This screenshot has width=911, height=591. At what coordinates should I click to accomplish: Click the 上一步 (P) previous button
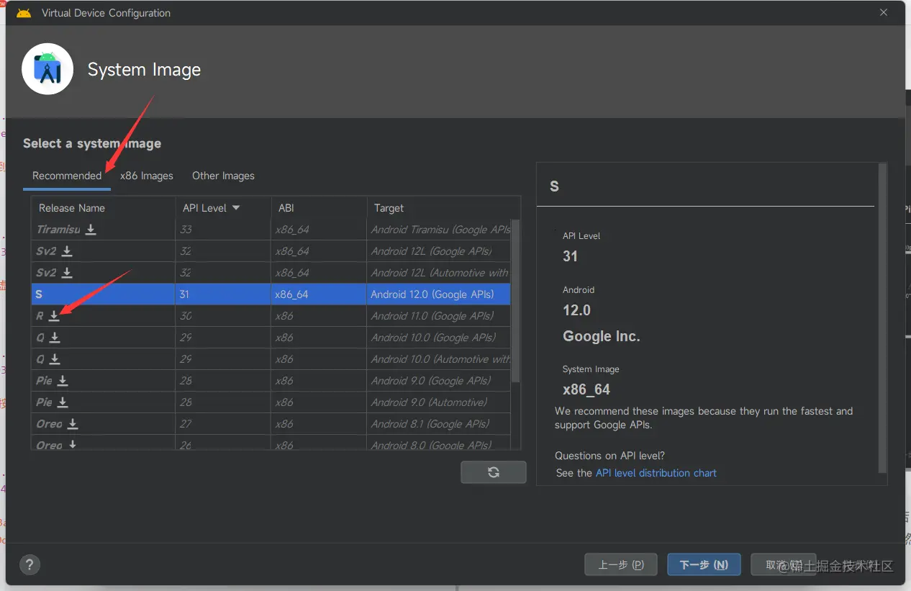620,565
